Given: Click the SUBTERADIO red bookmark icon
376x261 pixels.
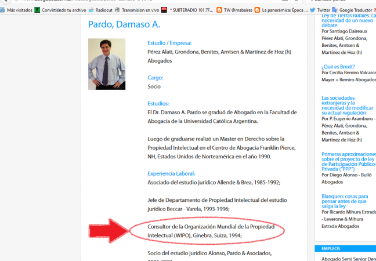Looking at the screenshot, I should pyautogui.click(x=164, y=10).
